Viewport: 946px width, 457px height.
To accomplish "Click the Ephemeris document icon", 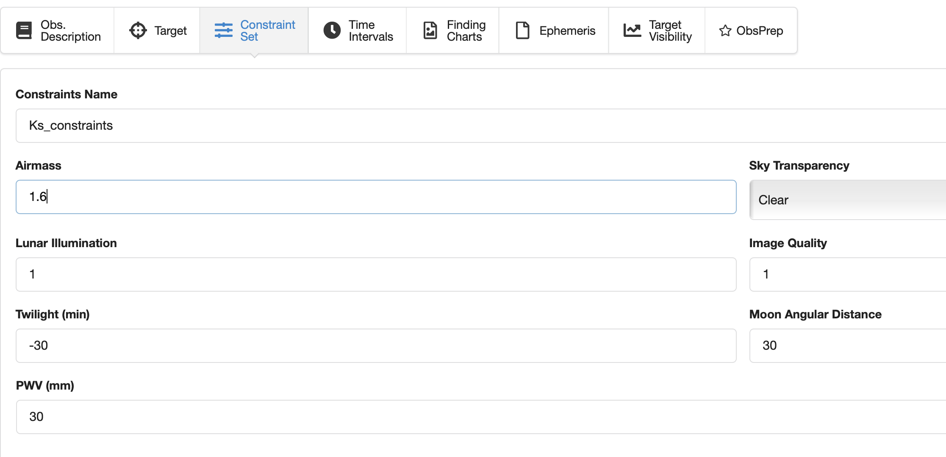I will (x=522, y=31).
